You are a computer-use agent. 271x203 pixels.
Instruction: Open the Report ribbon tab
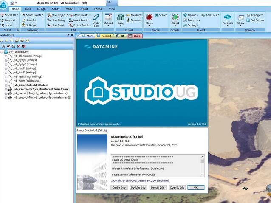[x=84, y=9]
